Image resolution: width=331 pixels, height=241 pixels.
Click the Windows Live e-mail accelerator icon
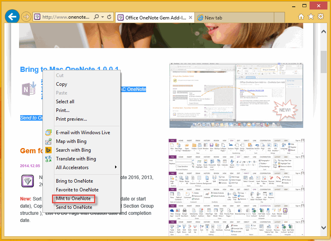48,133
